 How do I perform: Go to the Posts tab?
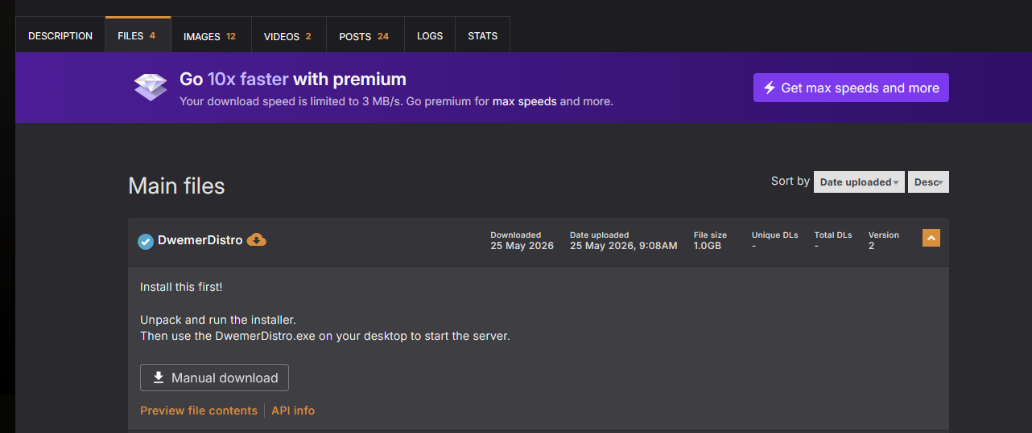(x=365, y=36)
